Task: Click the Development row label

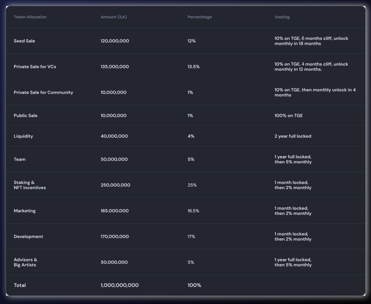Action: [x=28, y=237]
